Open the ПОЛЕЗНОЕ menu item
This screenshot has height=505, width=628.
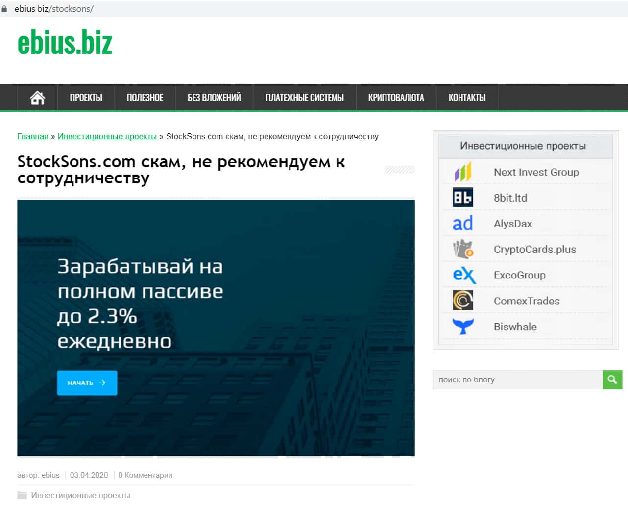click(145, 98)
